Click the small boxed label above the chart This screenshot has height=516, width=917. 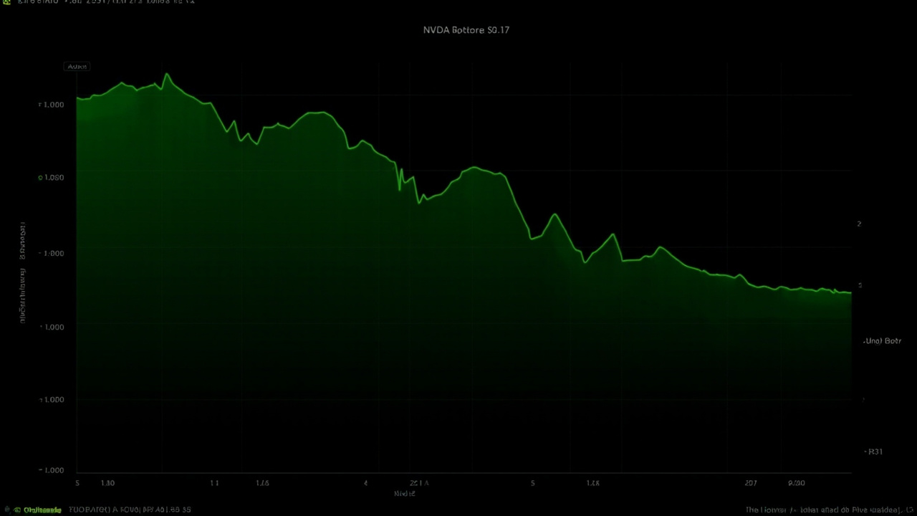(x=77, y=67)
